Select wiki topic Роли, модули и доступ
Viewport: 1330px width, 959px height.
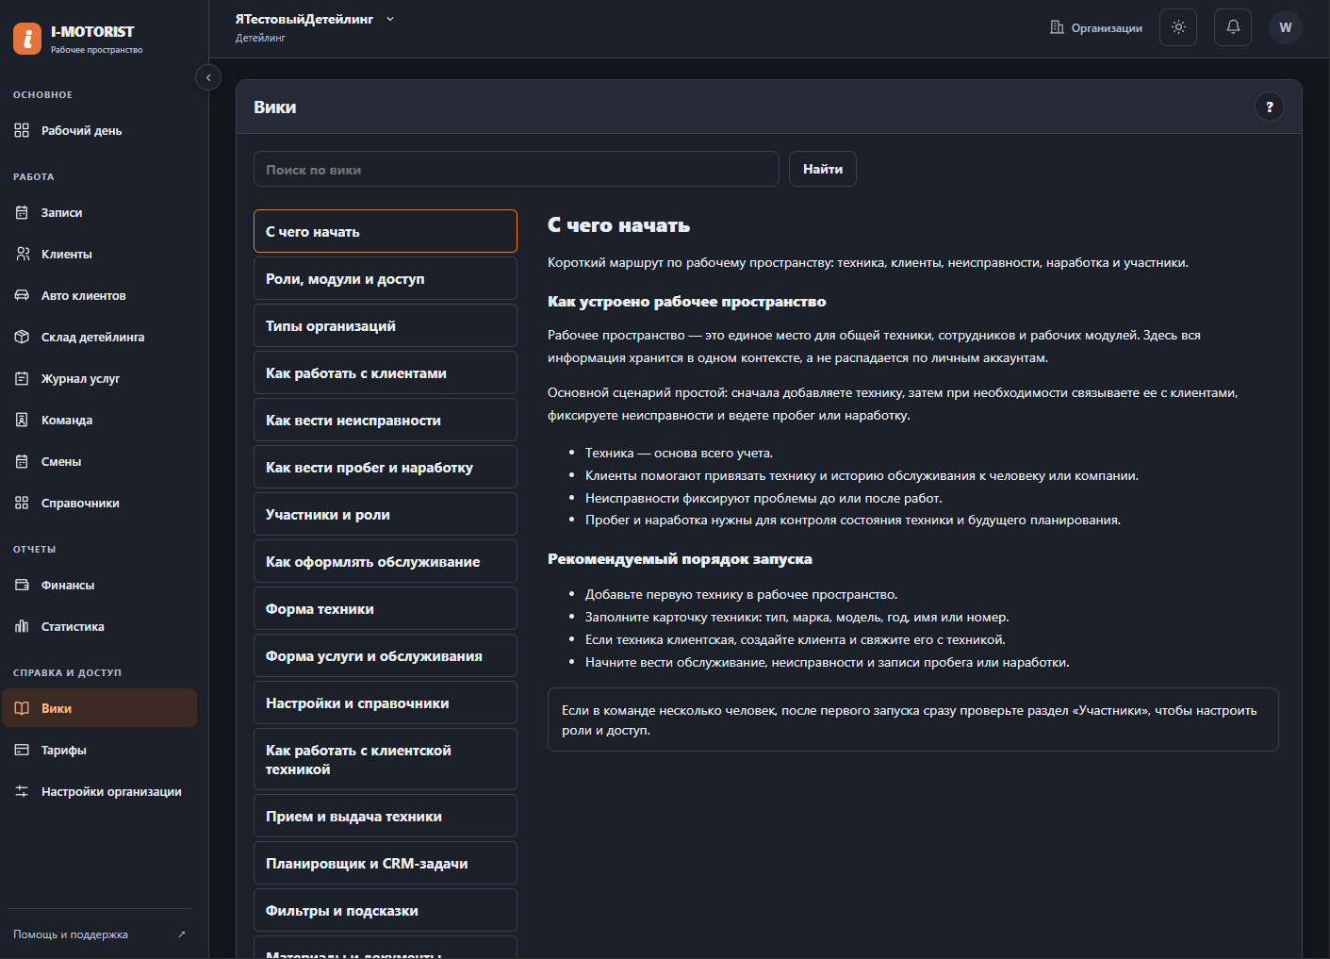point(386,278)
